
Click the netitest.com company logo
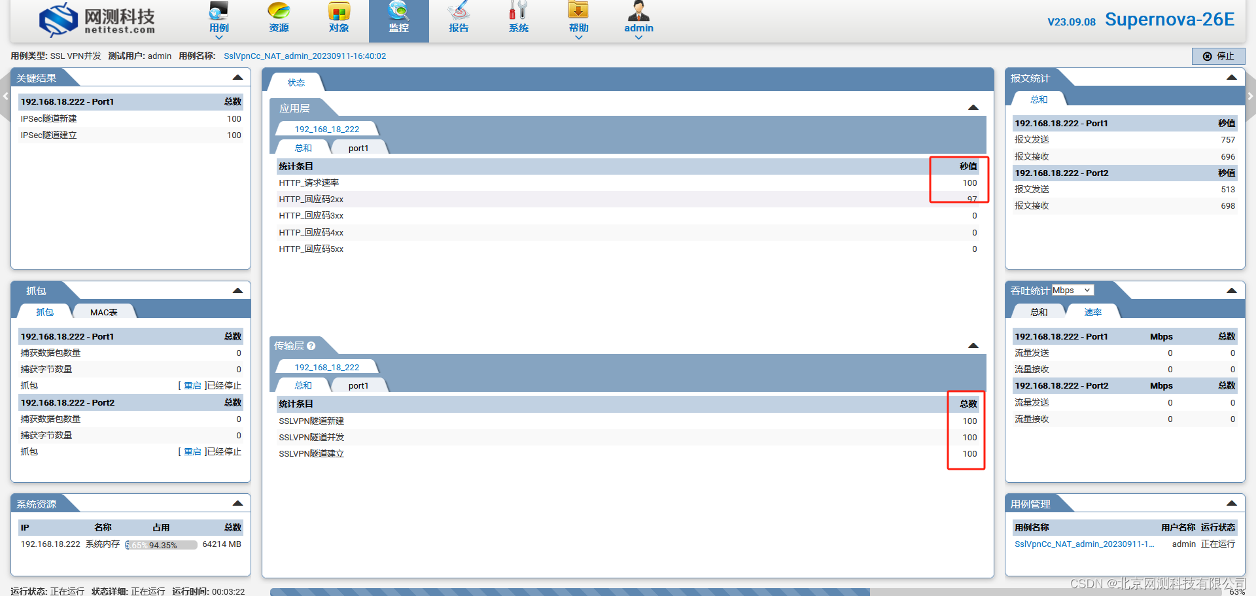coord(97,20)
